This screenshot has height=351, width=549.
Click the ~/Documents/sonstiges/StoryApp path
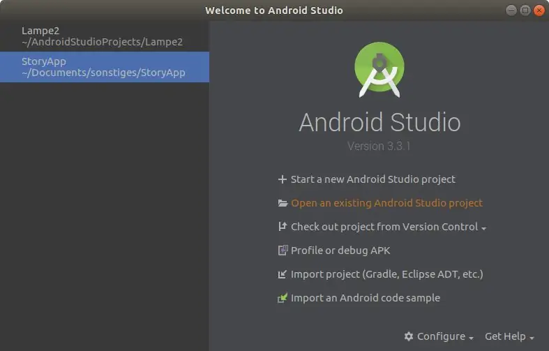(103, 73)
